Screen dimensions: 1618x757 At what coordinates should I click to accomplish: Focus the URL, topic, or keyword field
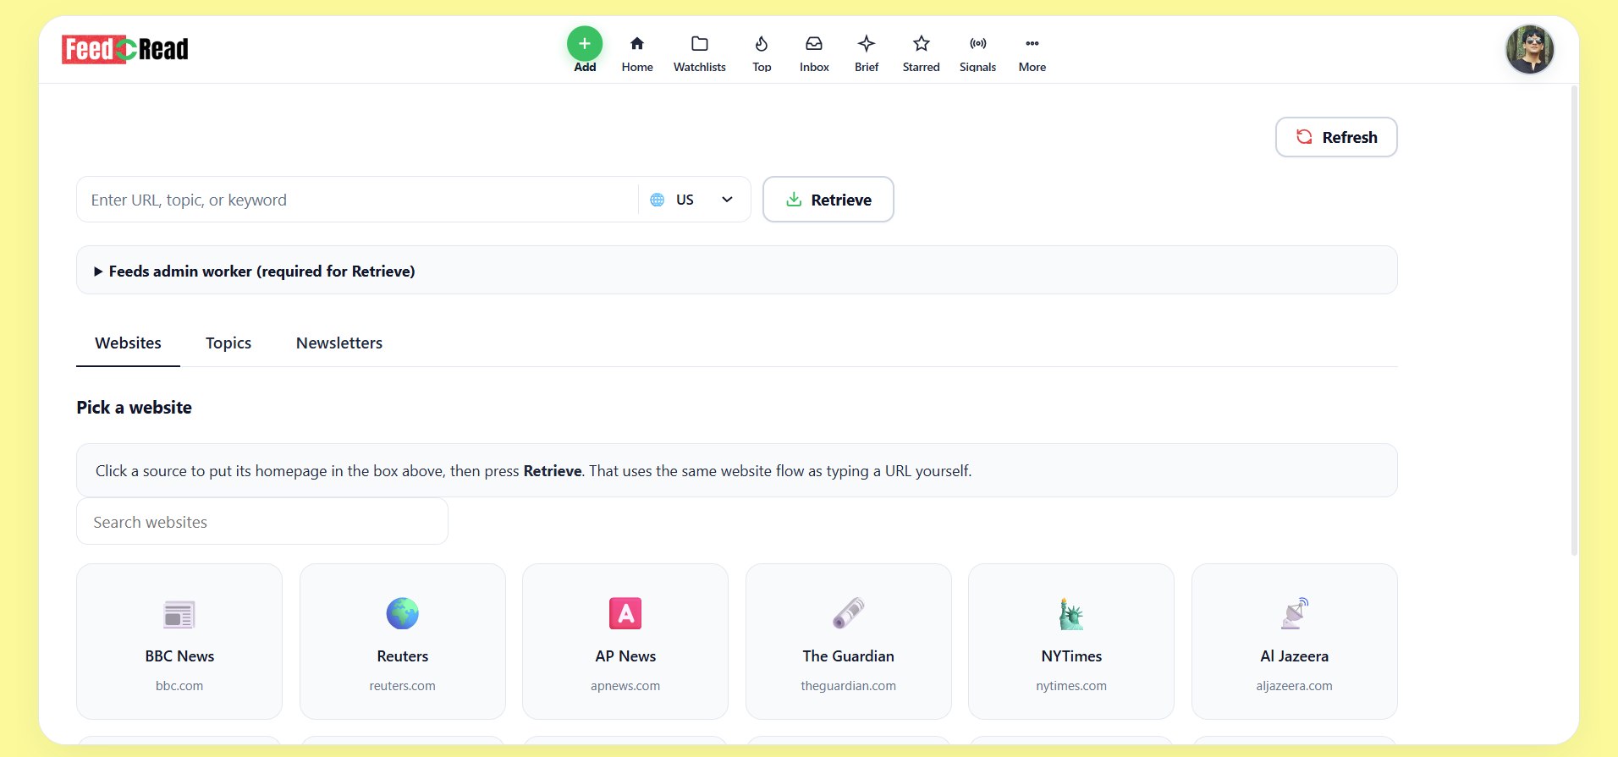click(x=357, y=200)
